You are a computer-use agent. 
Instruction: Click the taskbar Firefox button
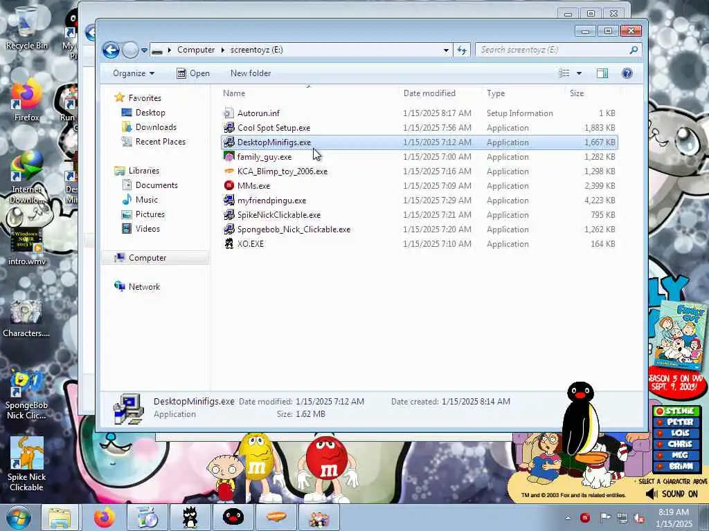pyautogui.click(x=104, y=517)
